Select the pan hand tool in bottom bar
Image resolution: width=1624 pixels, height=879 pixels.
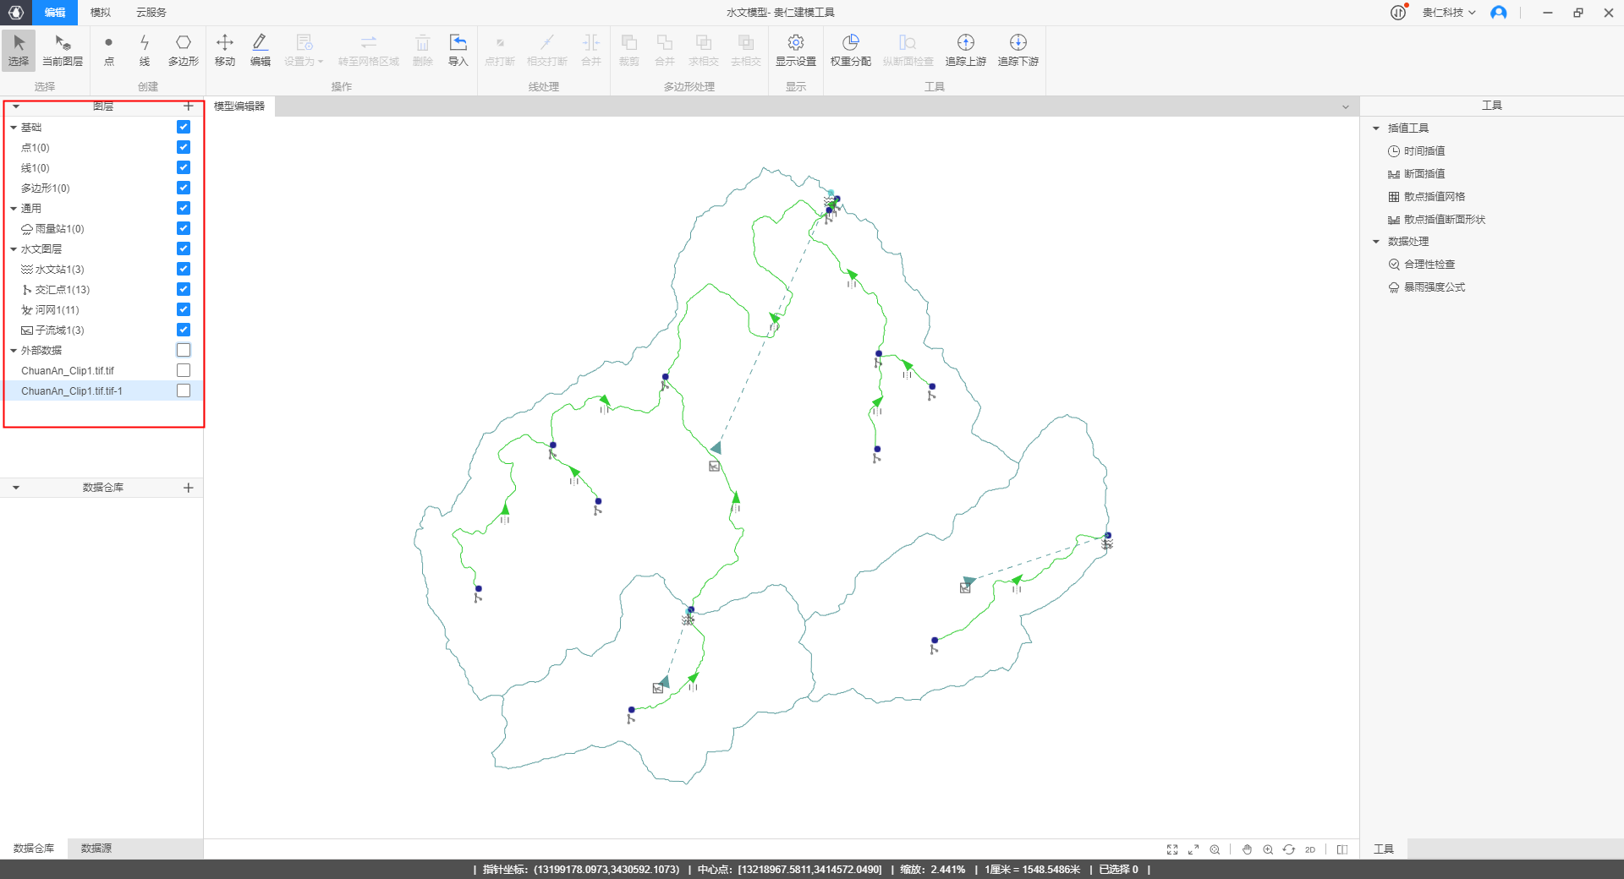[1247, 849]
